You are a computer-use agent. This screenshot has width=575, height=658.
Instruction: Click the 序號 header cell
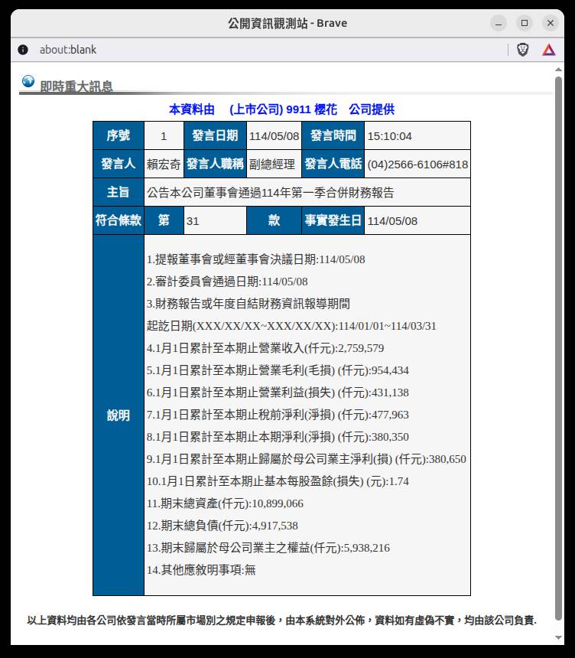119,135
